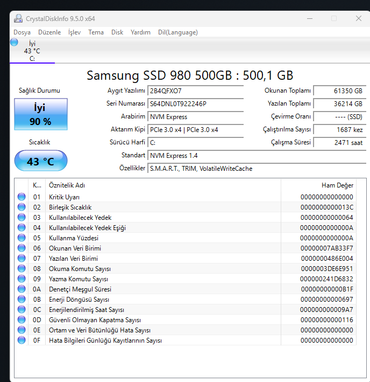Click the Aygıt Yazılımı firmware field

click(x=195, y=91)
